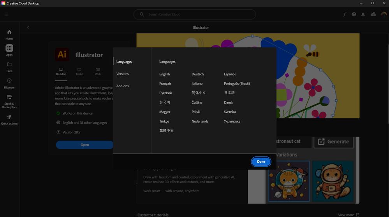Click the external link icon beside View more

tap(357, 215)
